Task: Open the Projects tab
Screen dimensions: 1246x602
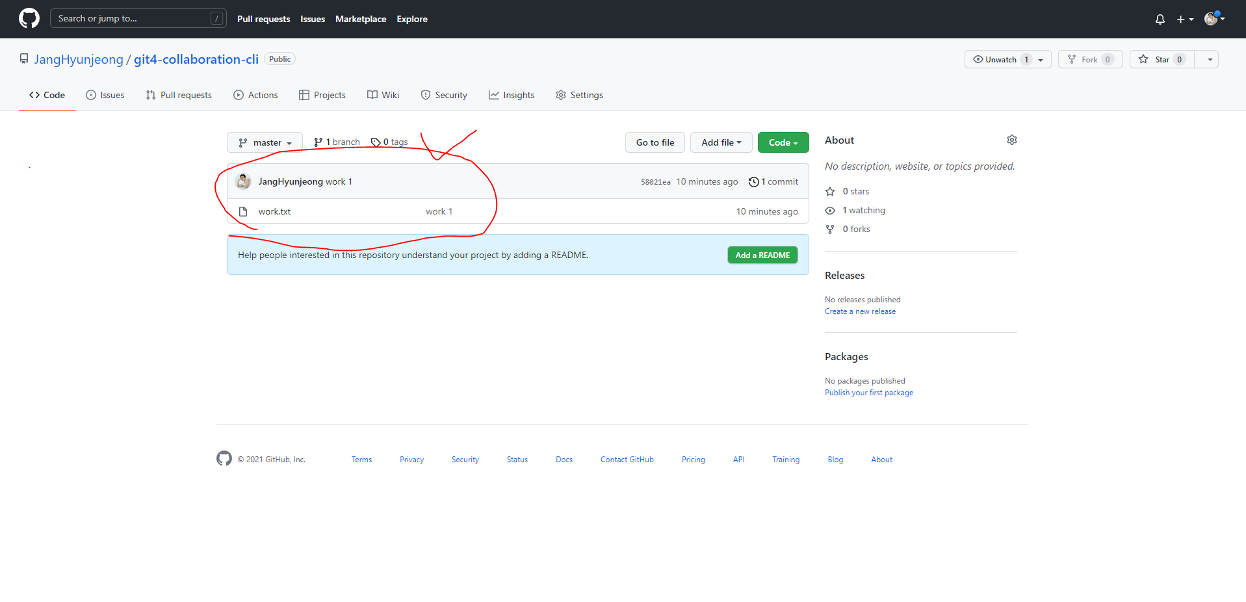Action: pos(322,95)
